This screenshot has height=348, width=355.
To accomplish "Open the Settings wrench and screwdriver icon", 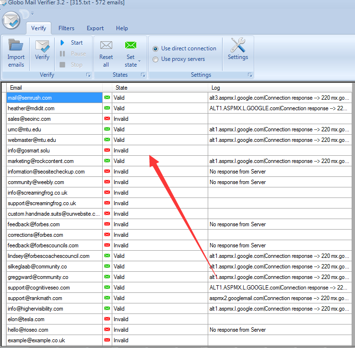I will tap(238, 45).
